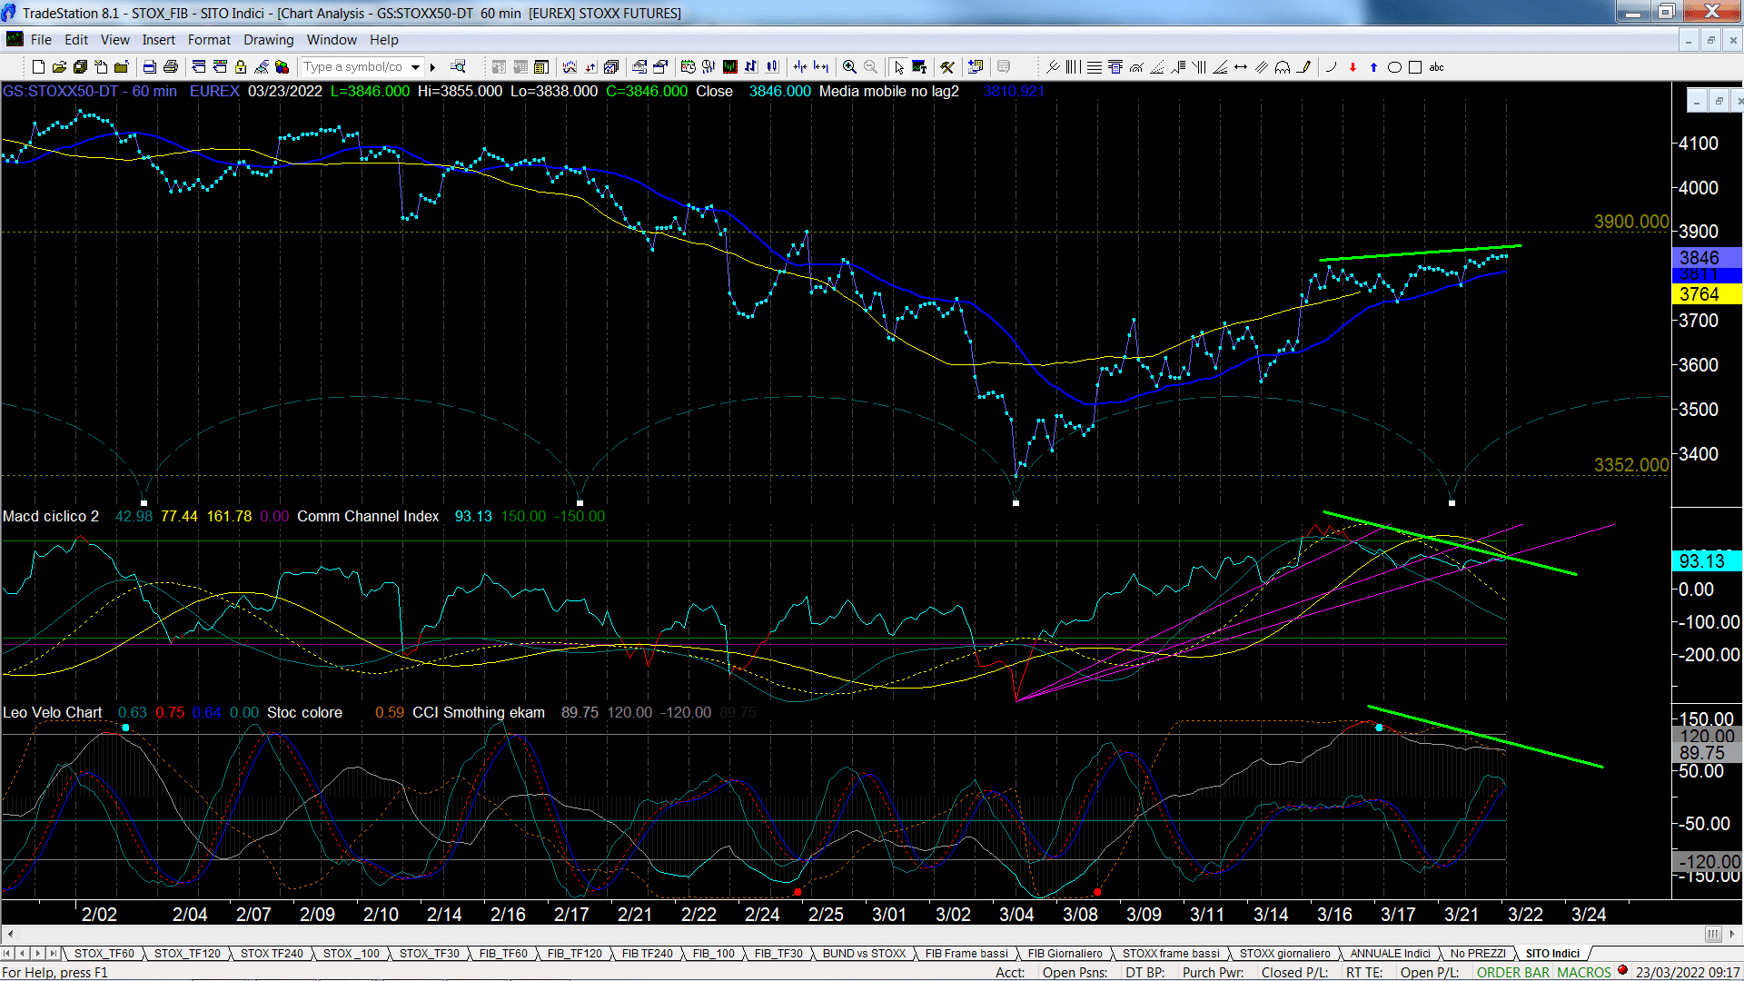Image resolution: width=1744 pixels, height=981 pixels.
Task: Select the blue up arrow tool
Action: click(x=1373, y=67)
